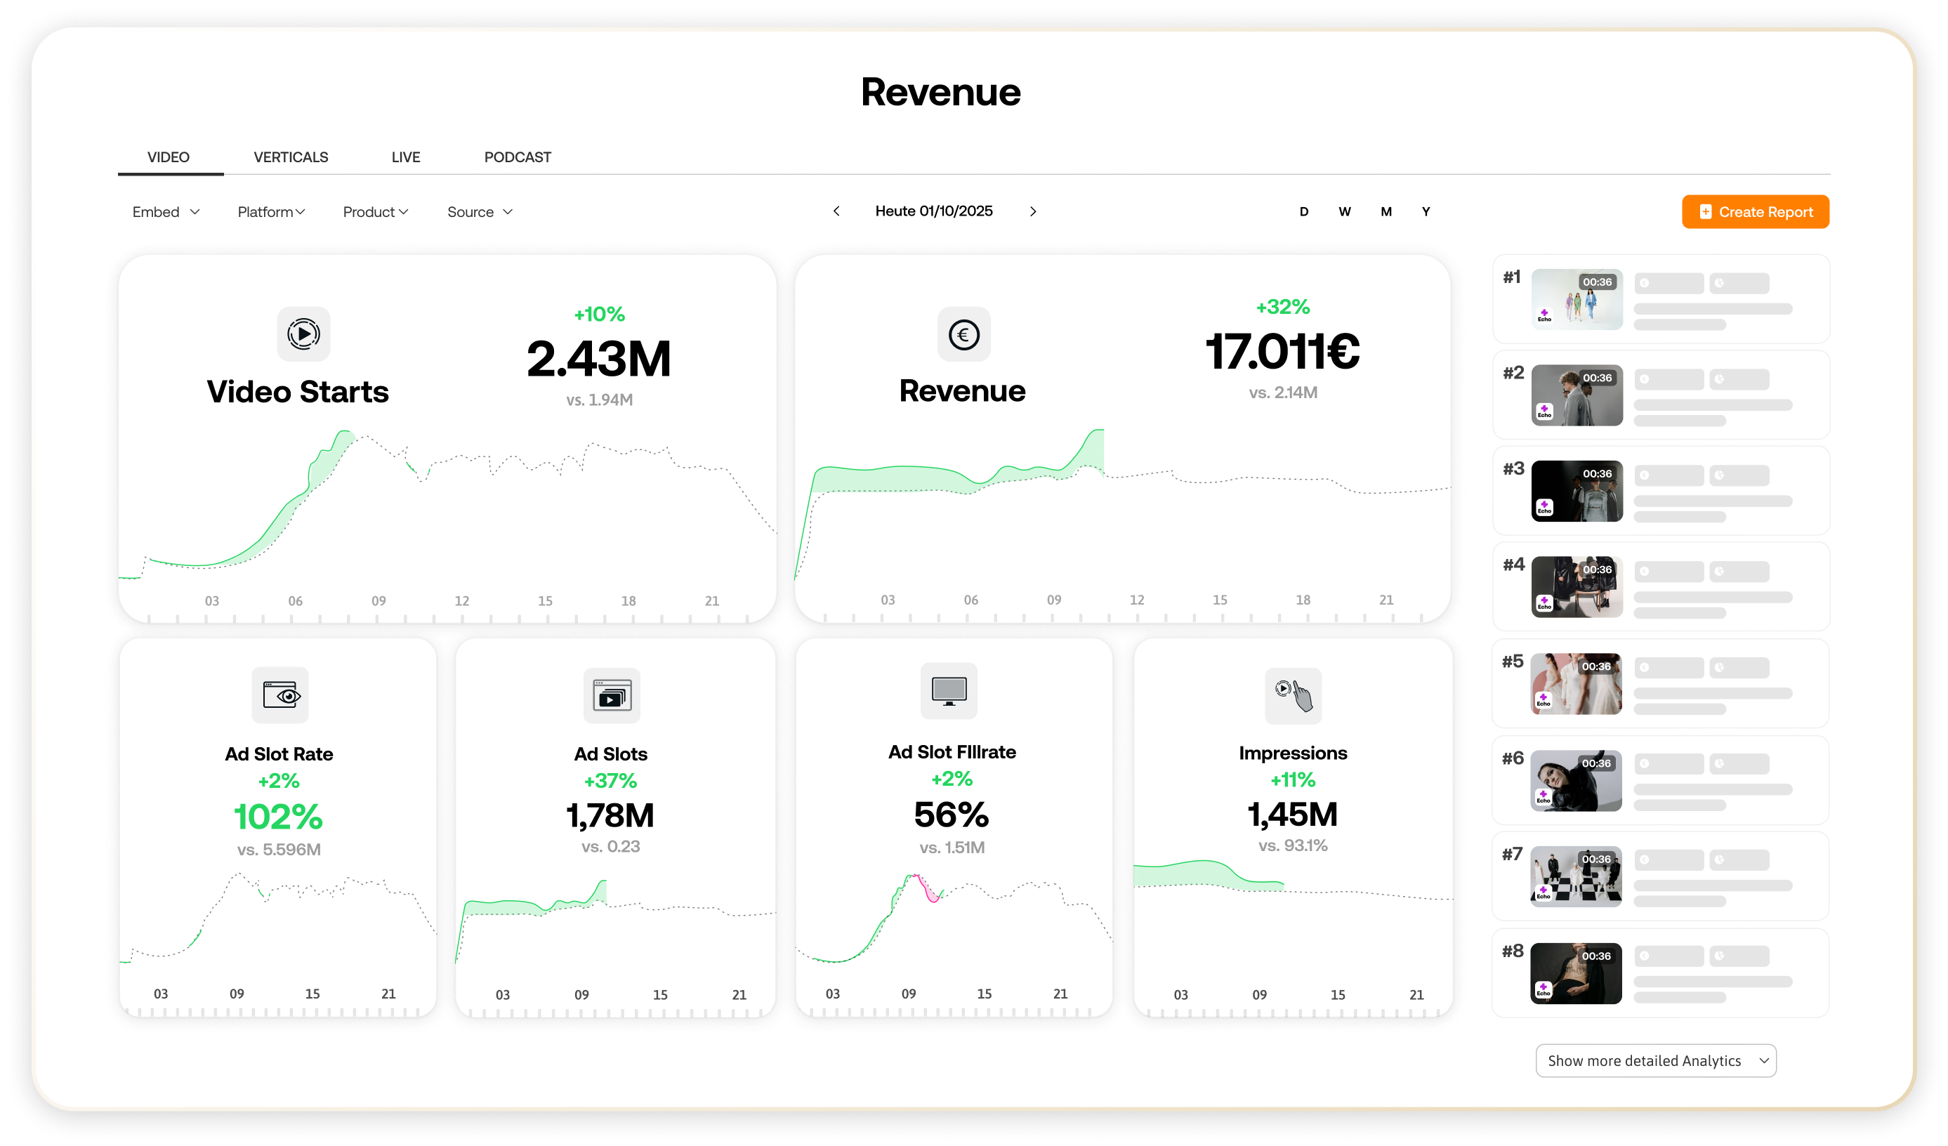The image size is (1948, 1146).
Task: Go to next date with right arrow
Action: [1033, 211]
